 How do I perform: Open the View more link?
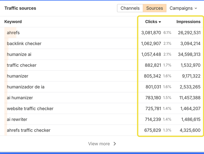coord(102,144)
